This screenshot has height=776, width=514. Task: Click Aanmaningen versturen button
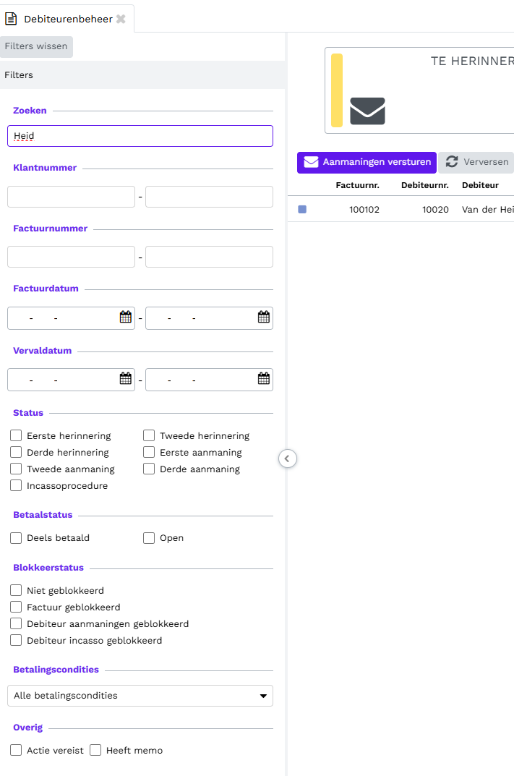click(367, 162)
